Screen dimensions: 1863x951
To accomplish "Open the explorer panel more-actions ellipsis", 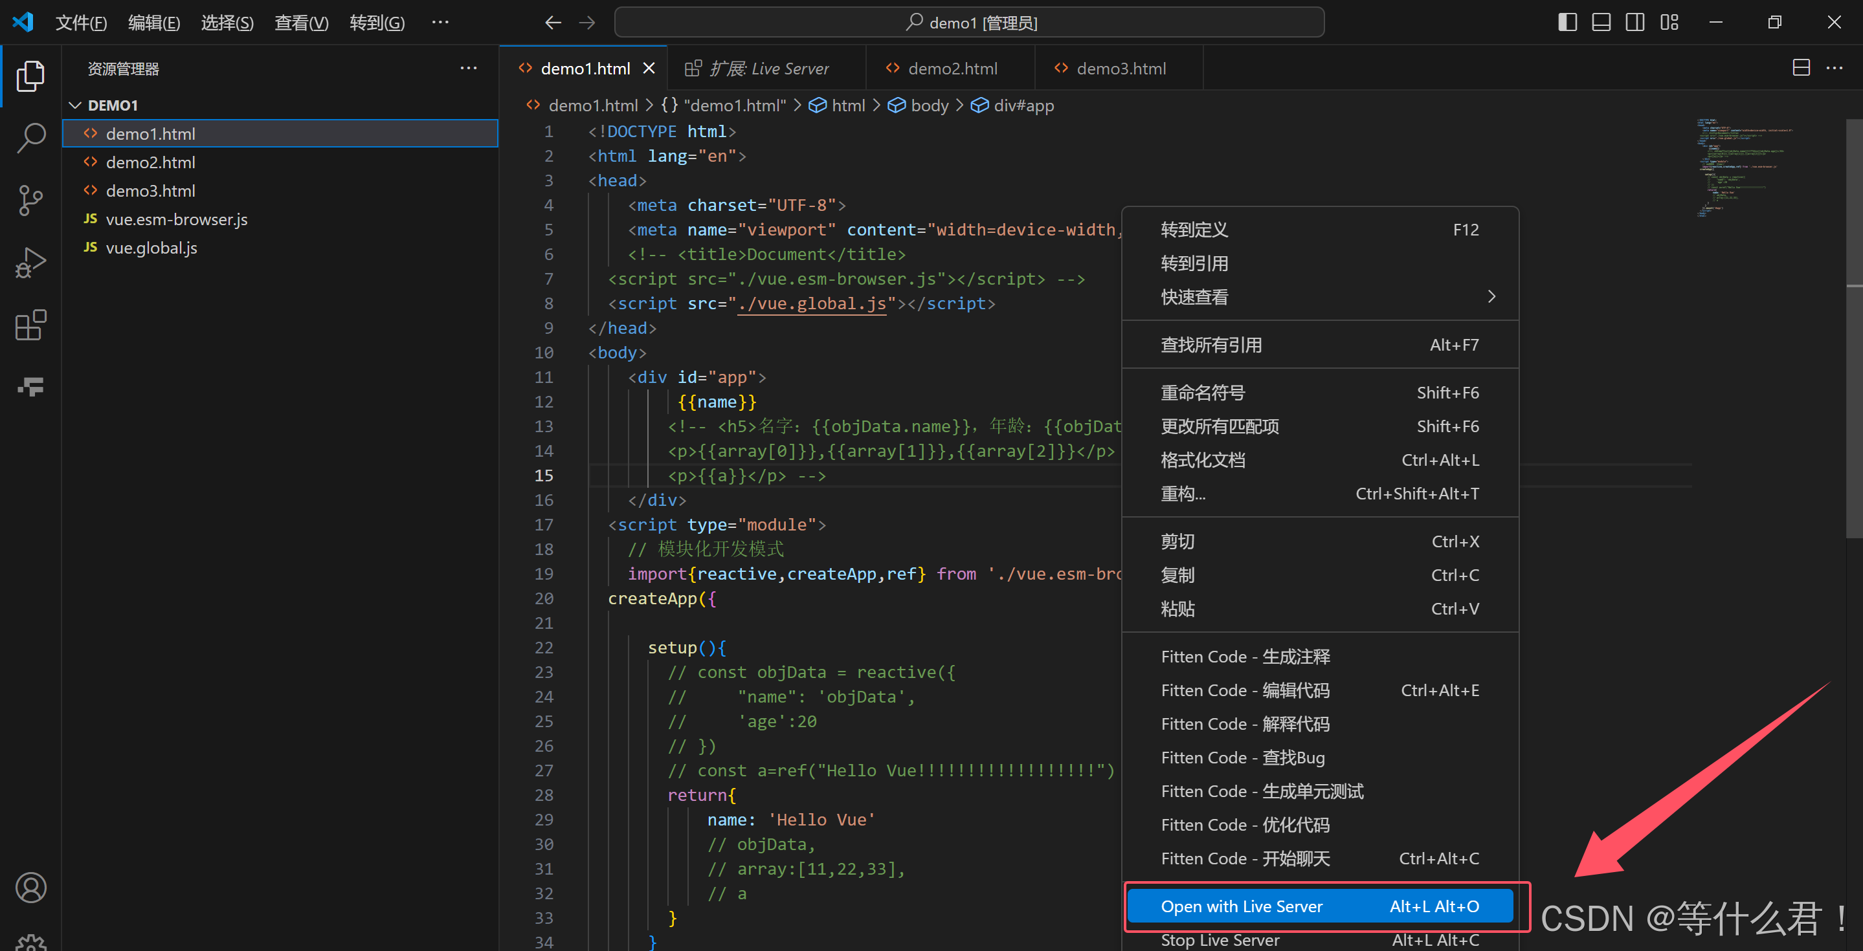I will 469,69.
